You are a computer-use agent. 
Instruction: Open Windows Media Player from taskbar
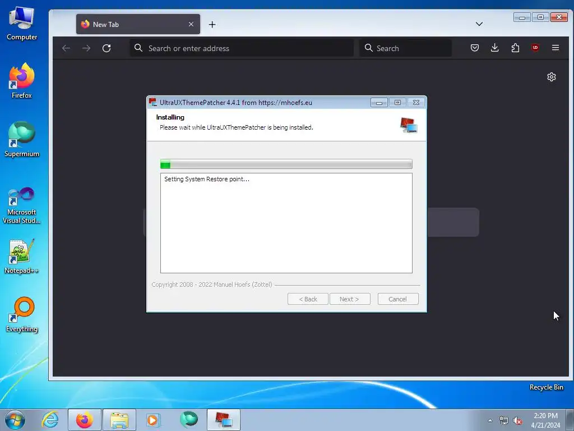(152, 420)
